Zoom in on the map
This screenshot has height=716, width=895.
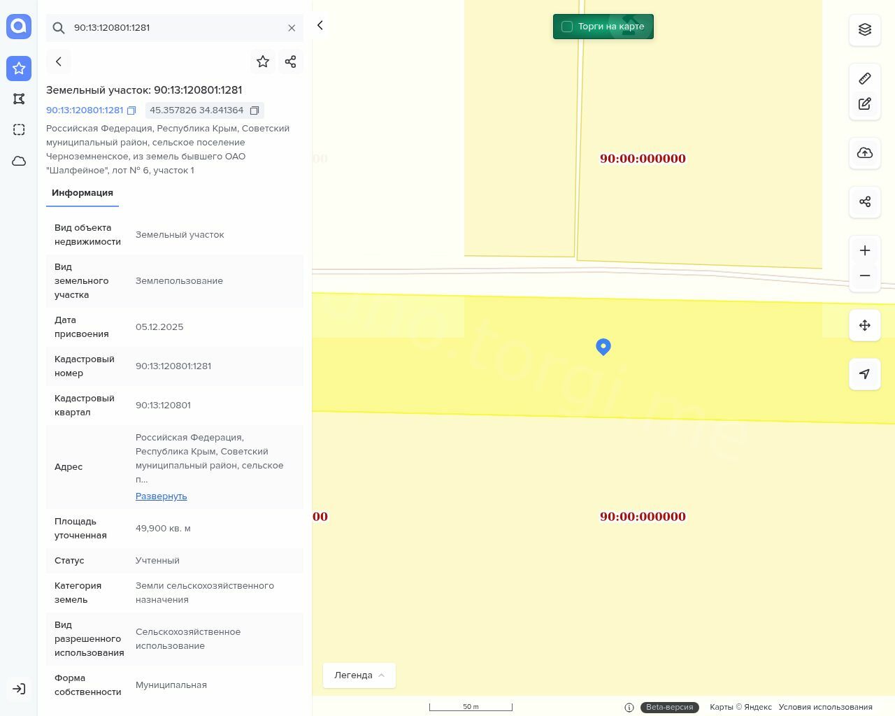point(865,250)
